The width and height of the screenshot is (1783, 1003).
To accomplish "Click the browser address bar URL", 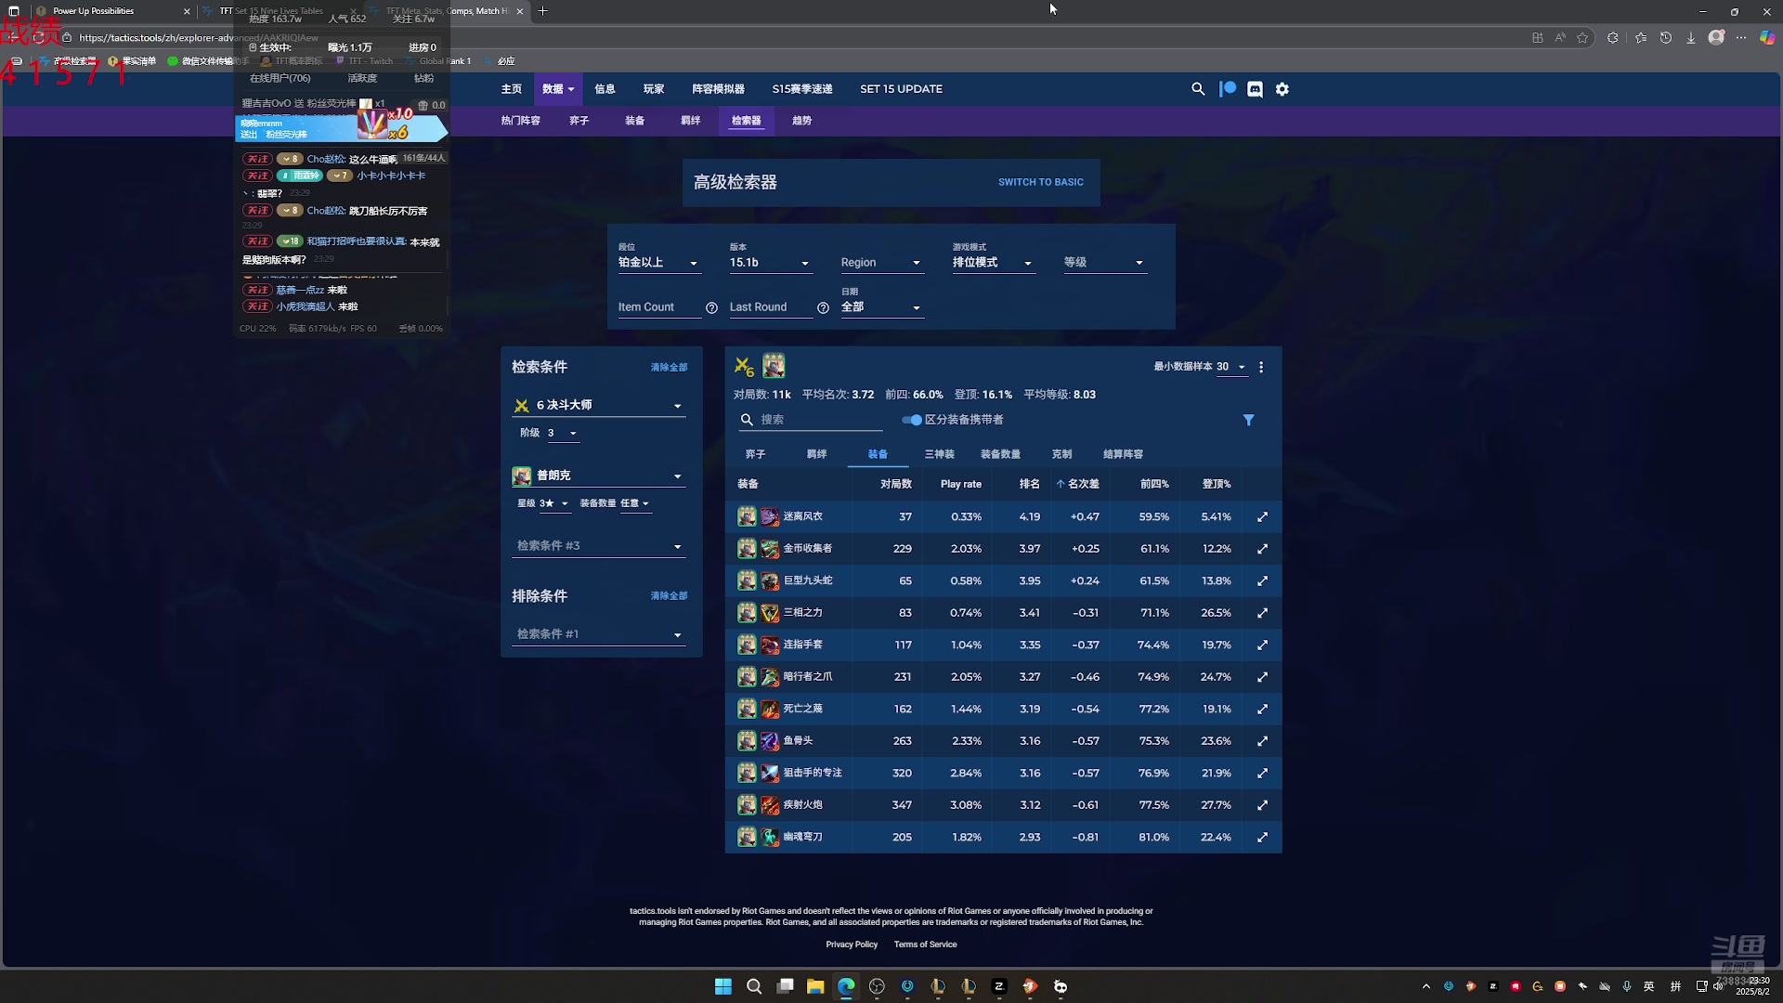I will coord(199,38).
